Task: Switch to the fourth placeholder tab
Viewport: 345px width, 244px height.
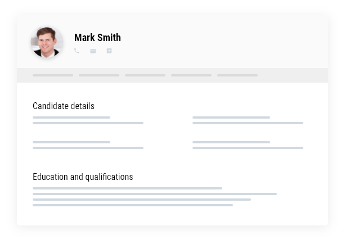Action: pos(191,75)
